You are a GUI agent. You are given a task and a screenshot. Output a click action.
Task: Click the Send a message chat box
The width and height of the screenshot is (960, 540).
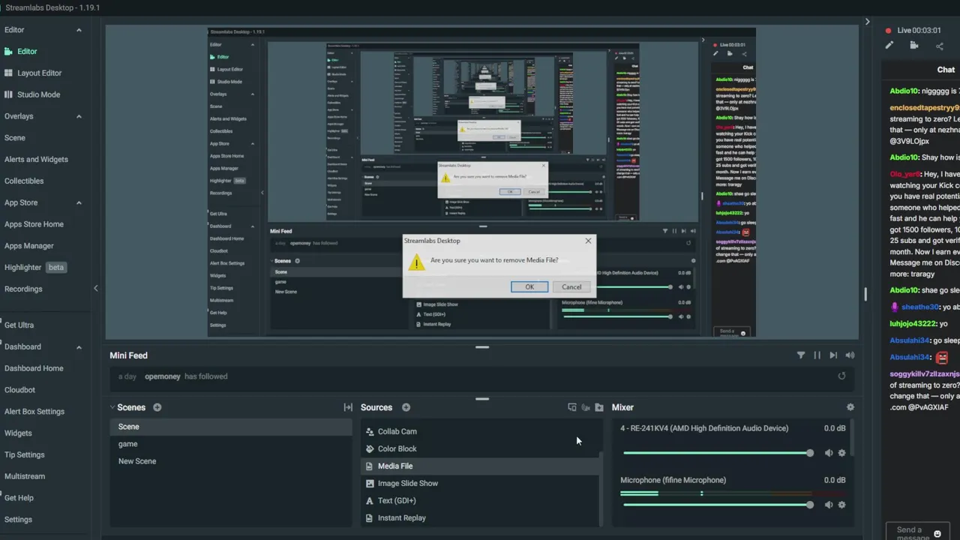918,532
